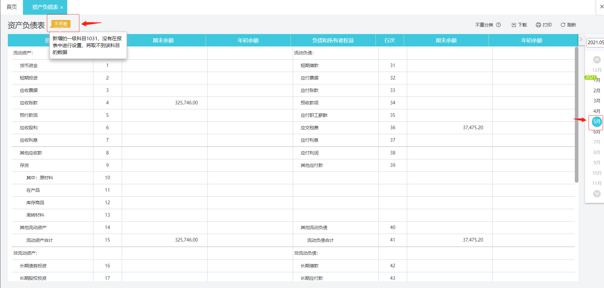Click the 在产品 row label
This screenshot has height=288, width=604.
pyautogui.click(x=33, y=190)
